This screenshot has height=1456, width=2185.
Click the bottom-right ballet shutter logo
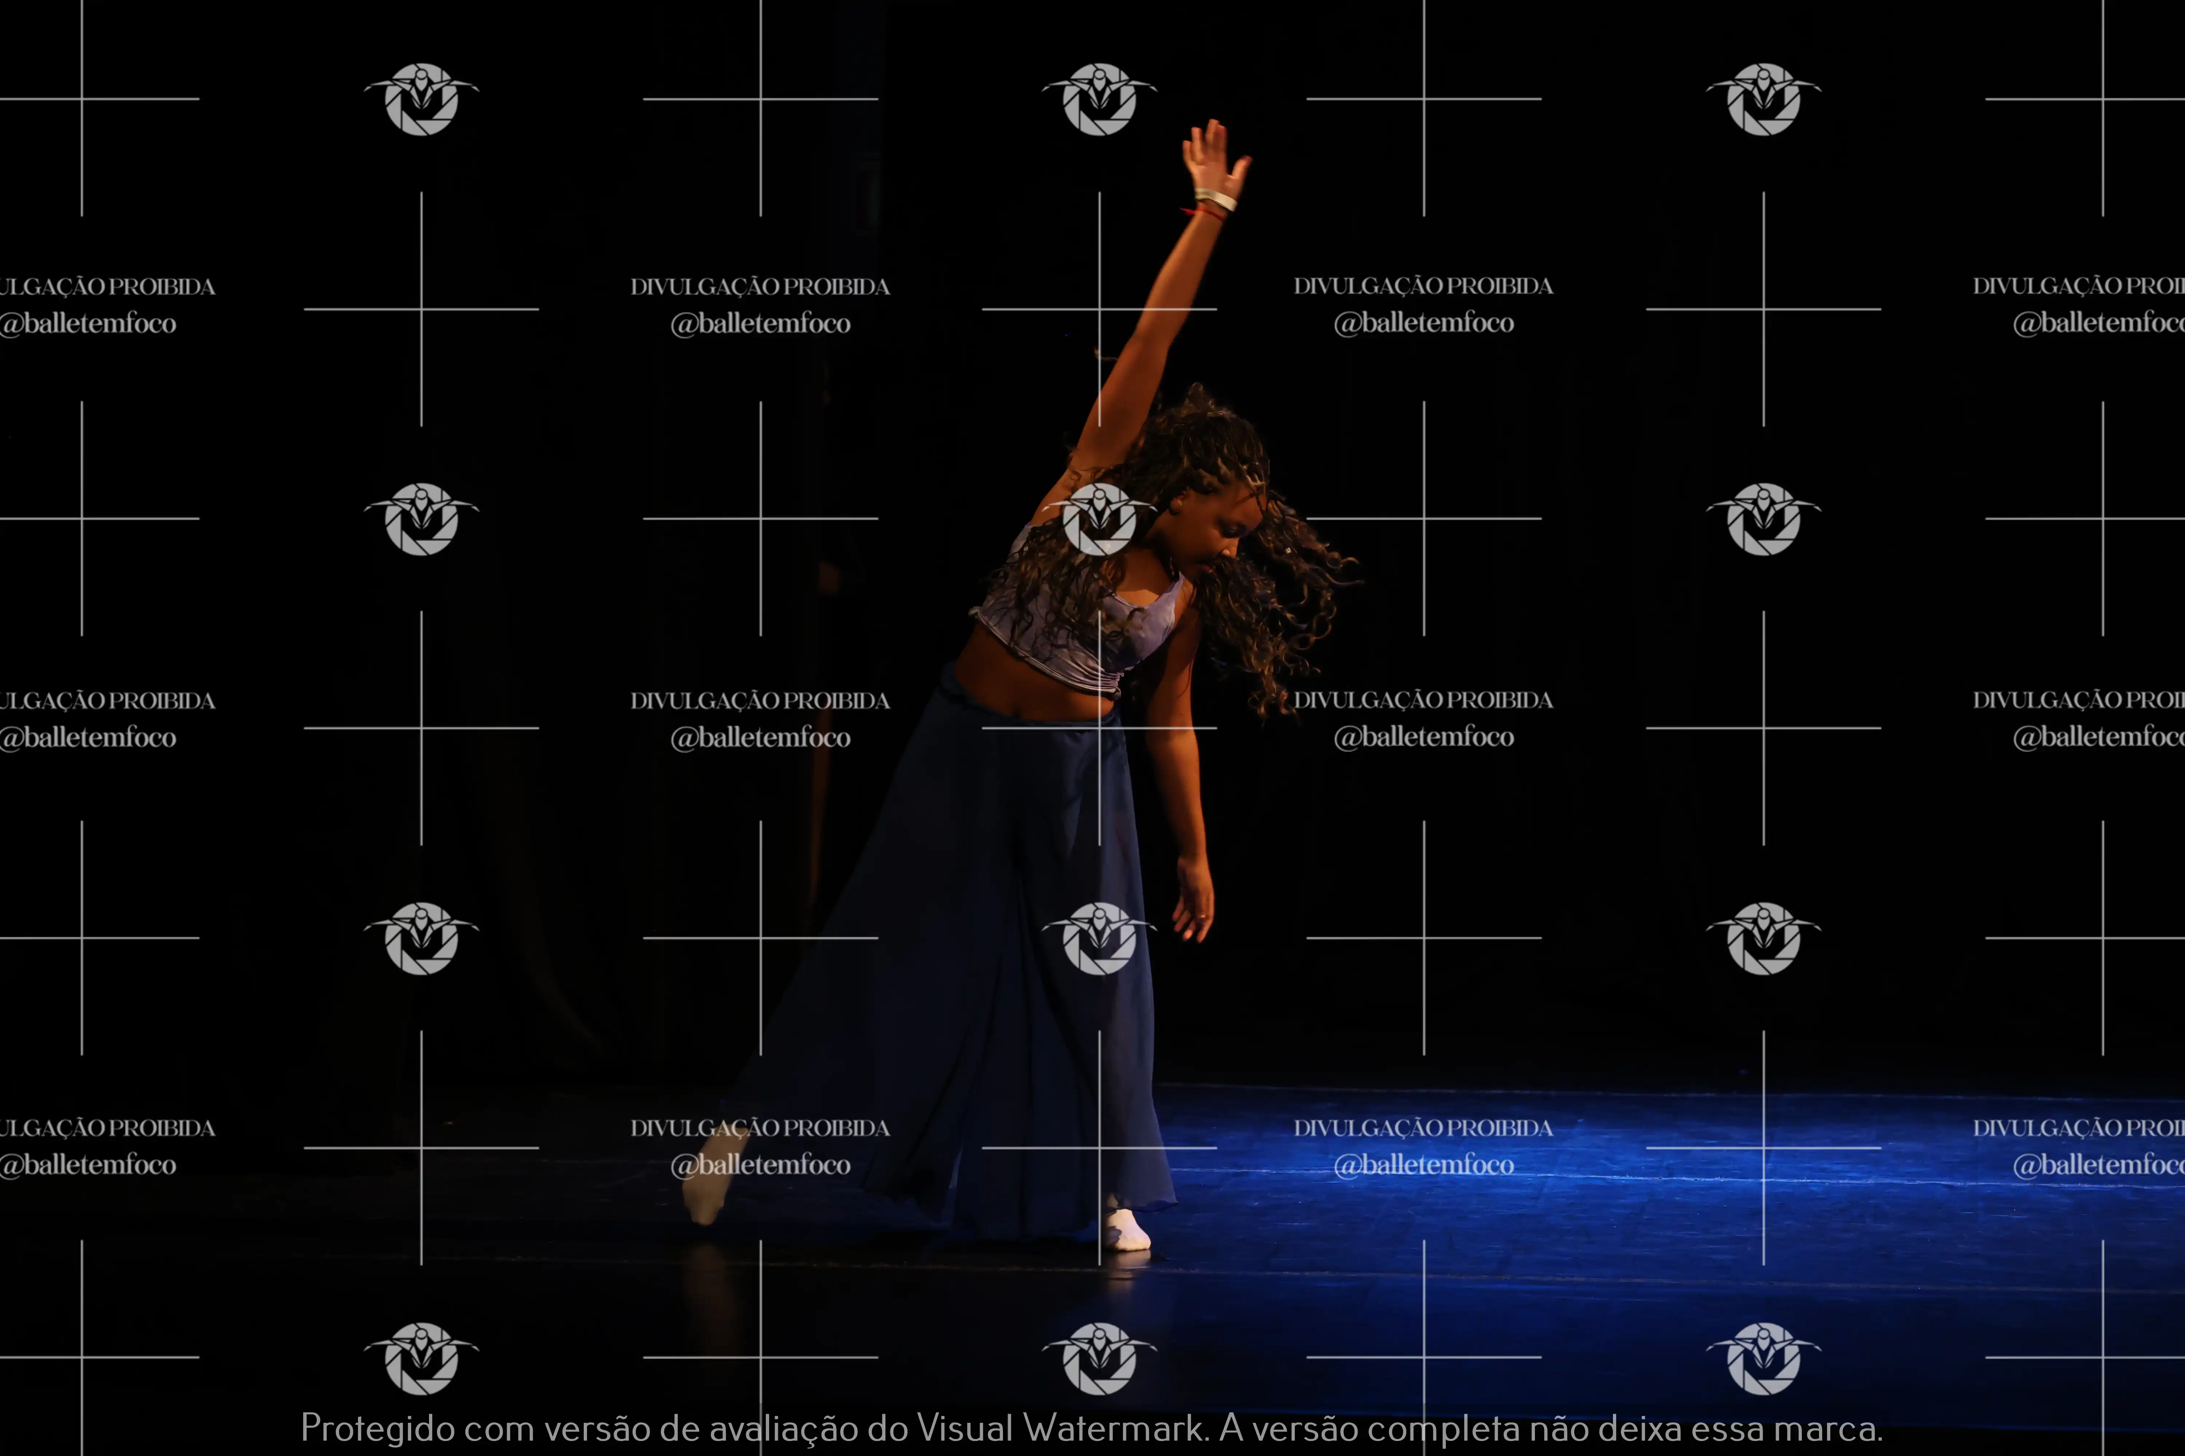pos(1763,1358)
